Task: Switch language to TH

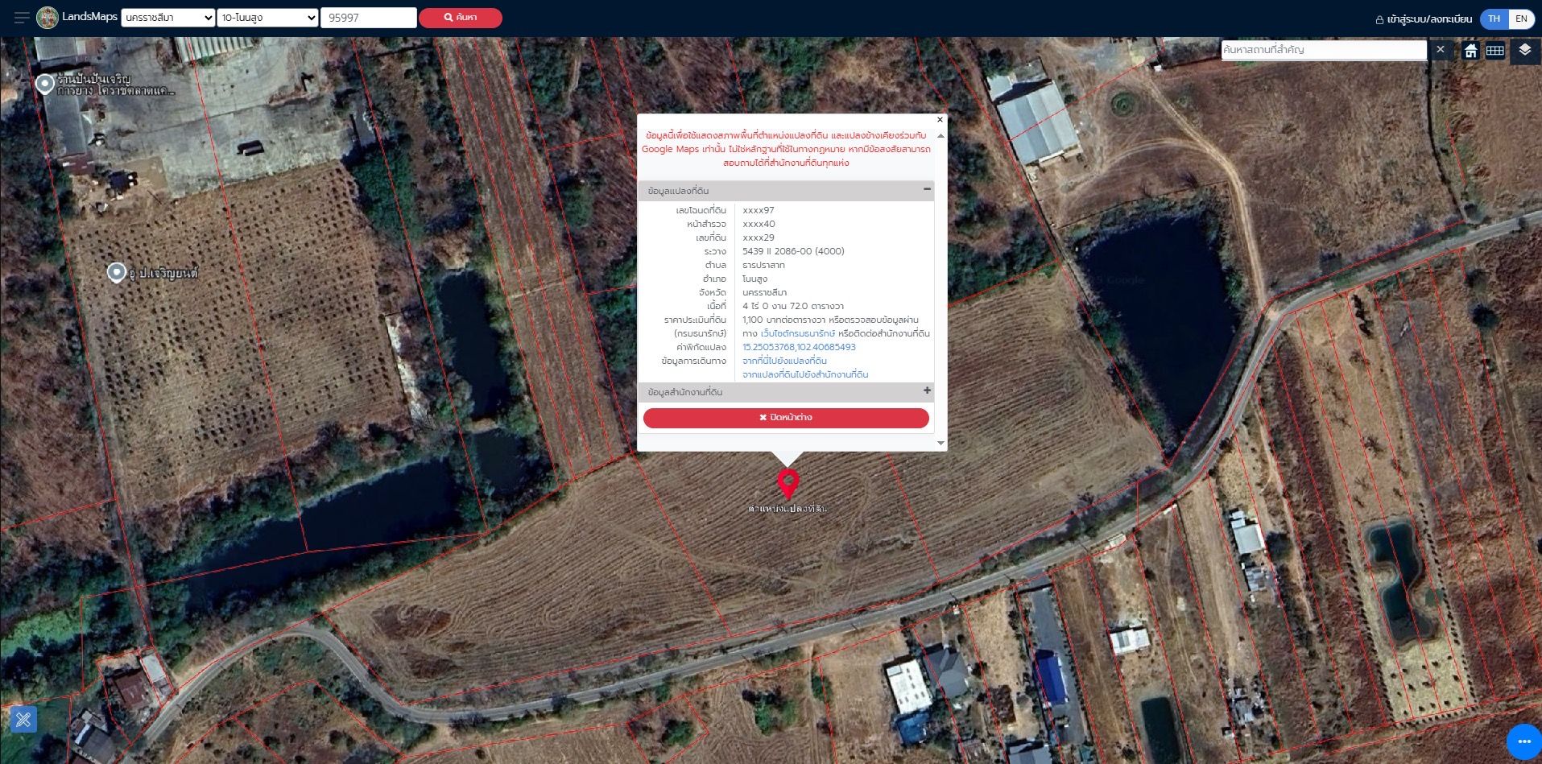Action: tap(1494, 19)
